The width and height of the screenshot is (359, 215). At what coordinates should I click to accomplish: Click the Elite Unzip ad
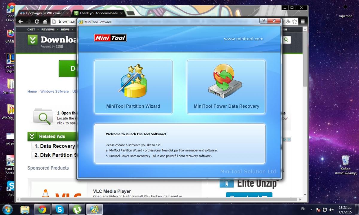coord(248,184)
